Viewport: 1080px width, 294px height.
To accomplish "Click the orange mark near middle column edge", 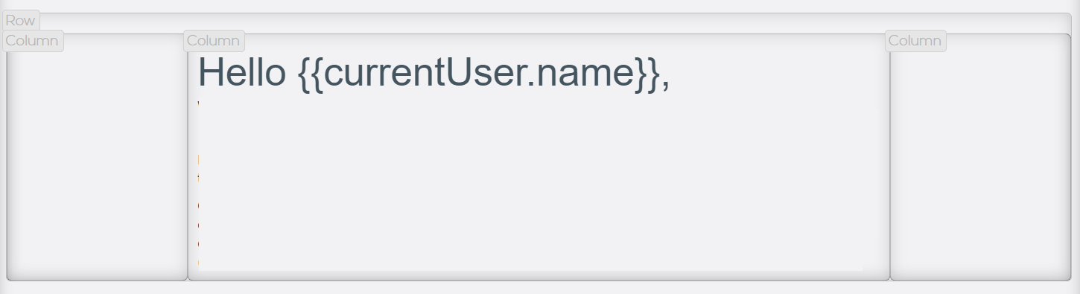I will click(x=199, y=159).
